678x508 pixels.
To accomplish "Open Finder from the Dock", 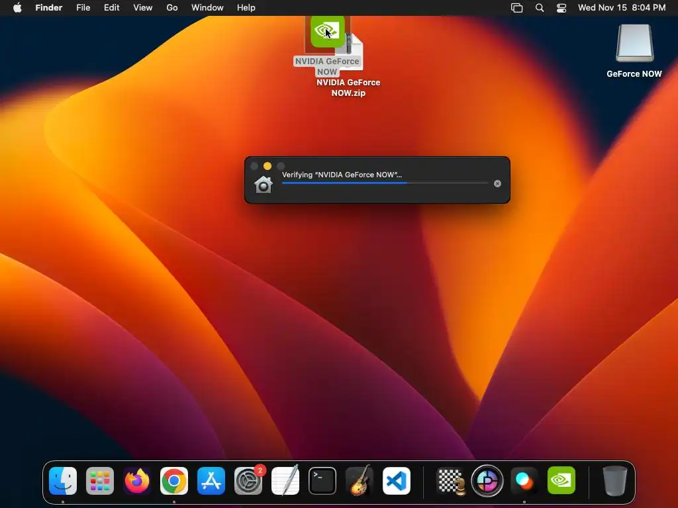I will [x=63, y=480].
